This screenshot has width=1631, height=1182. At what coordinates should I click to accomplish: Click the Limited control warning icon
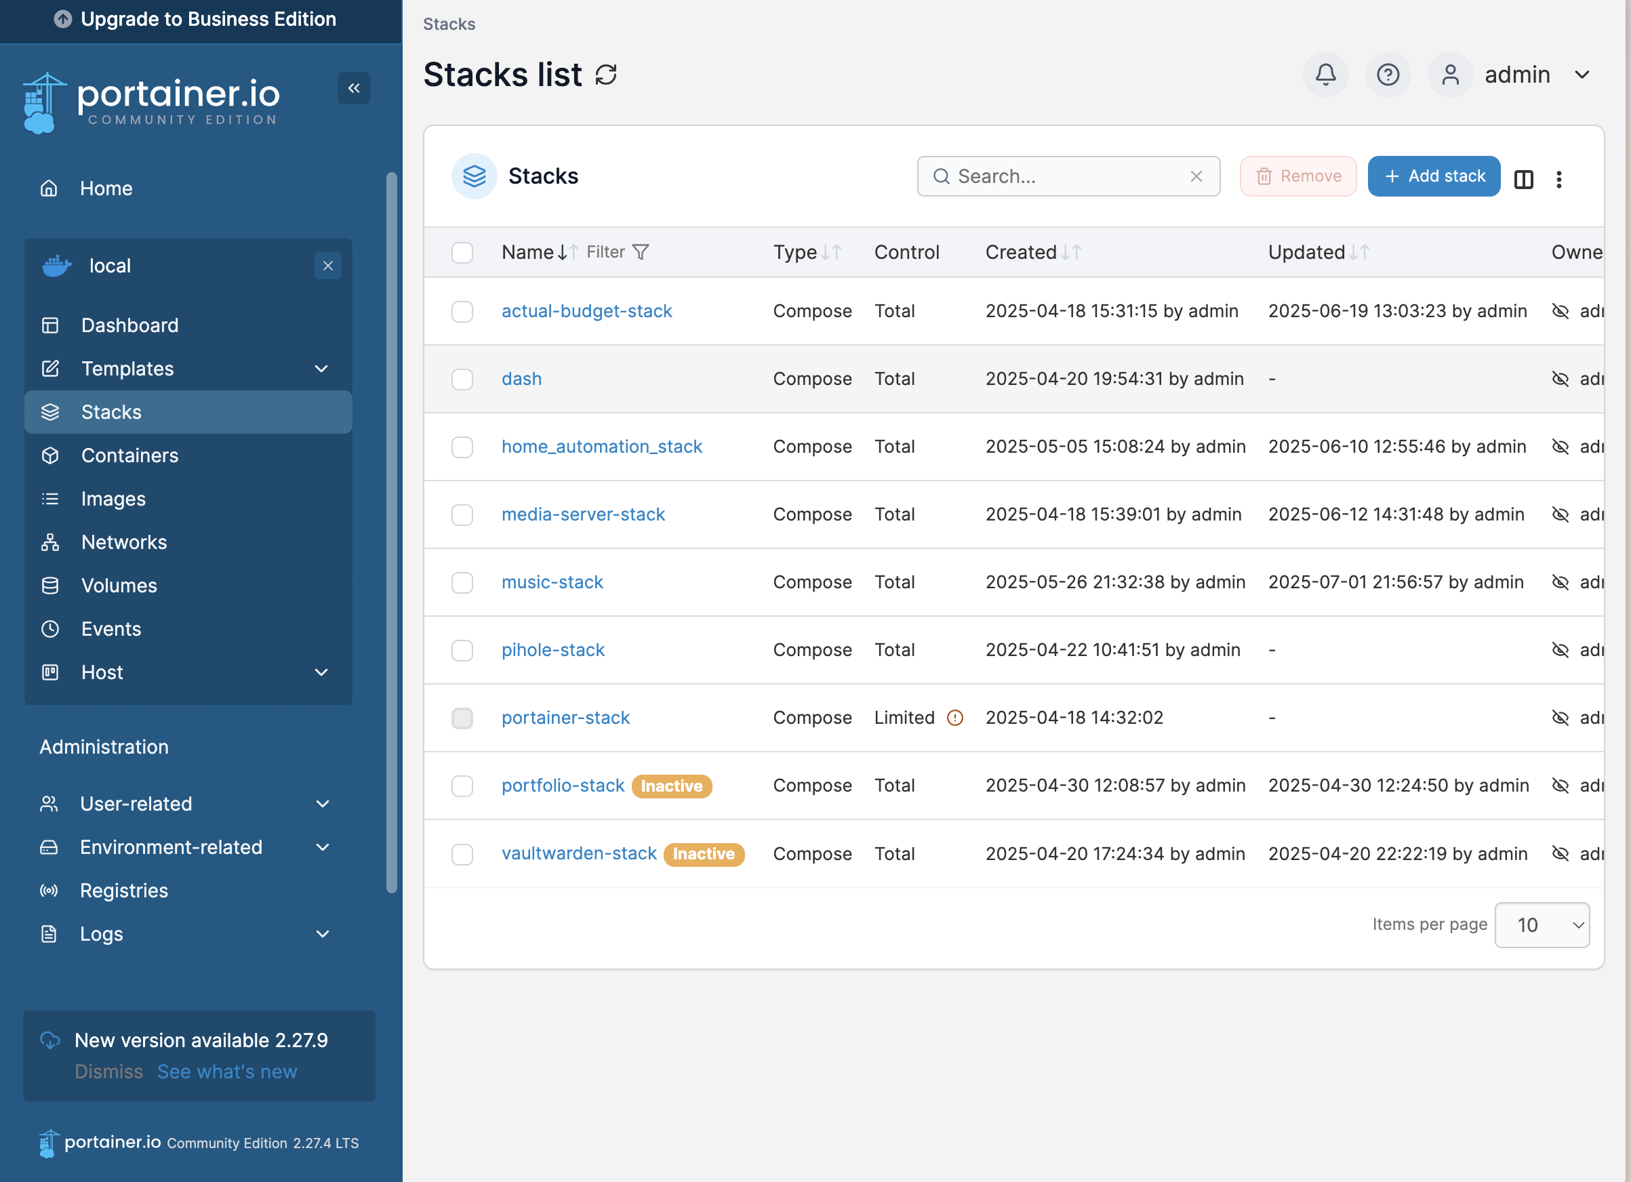coord(954,718)
